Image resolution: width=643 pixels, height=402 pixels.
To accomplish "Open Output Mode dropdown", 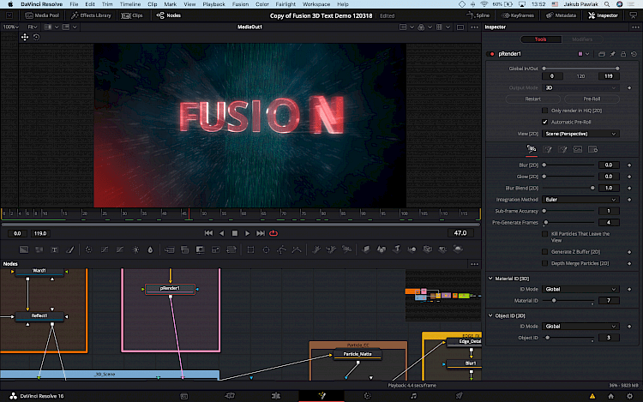I will pyautogui.click(x=580, y=87).
